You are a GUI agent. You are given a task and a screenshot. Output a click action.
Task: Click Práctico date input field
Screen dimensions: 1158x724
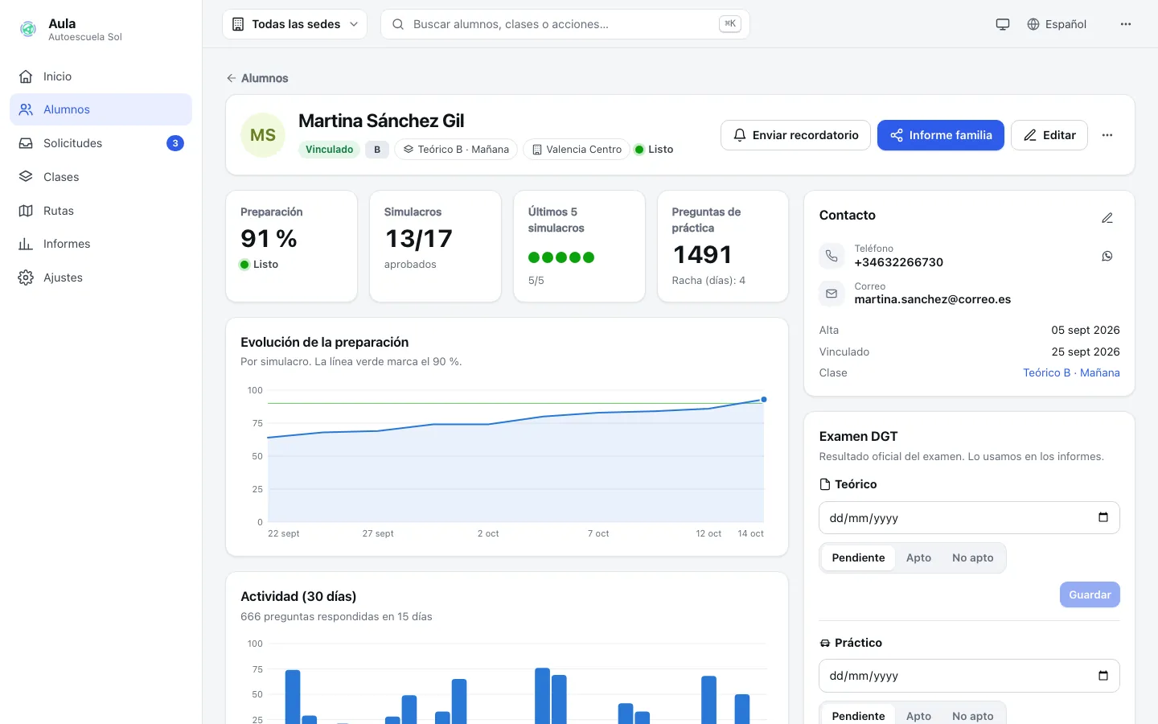coord(969,676)
